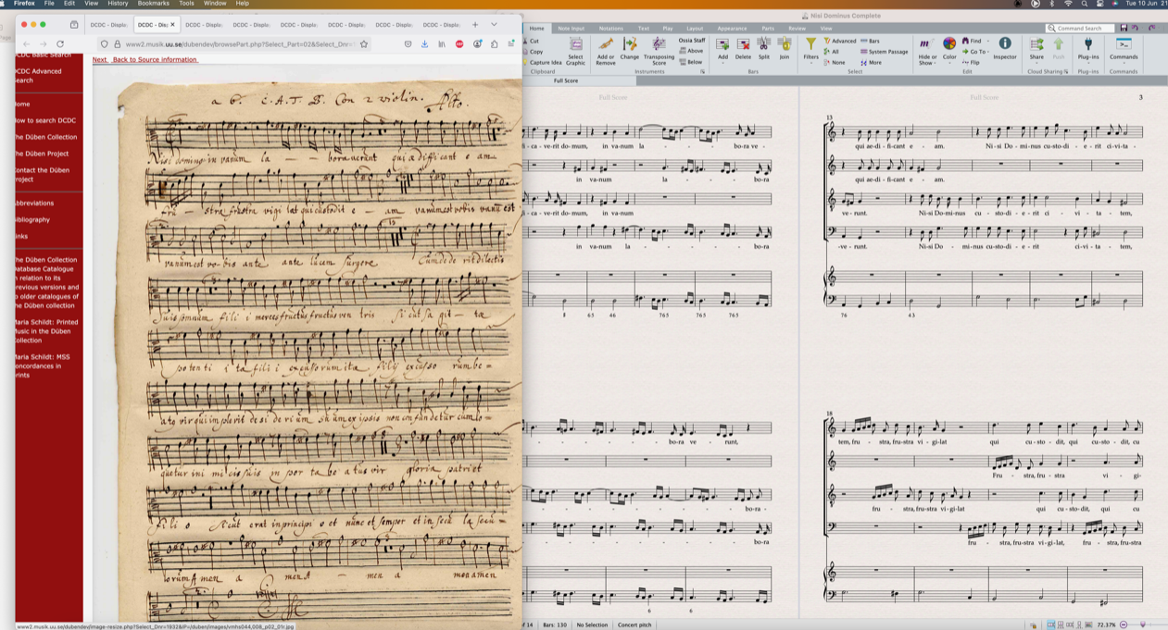Open the Appearance ribbon tab
Screen dimensions: 1168x630
[732, 29]
